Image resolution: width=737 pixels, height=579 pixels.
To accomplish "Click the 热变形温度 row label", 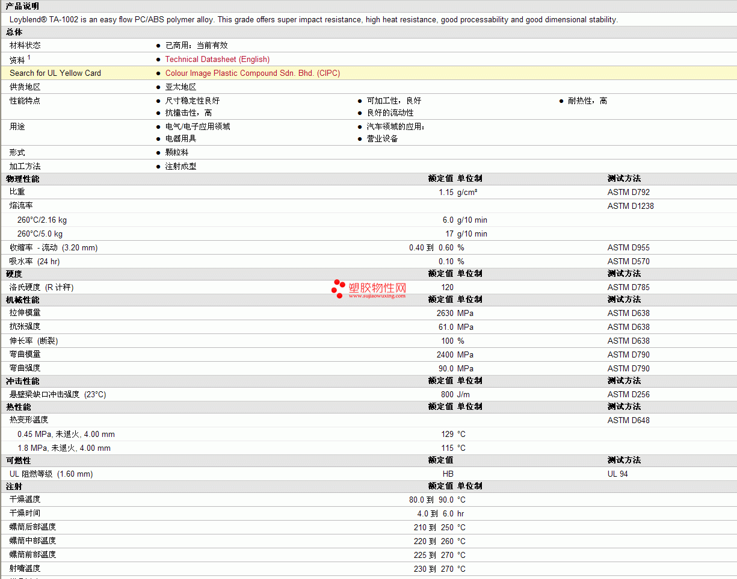I will pyautogui.click(x=29, y=420).
